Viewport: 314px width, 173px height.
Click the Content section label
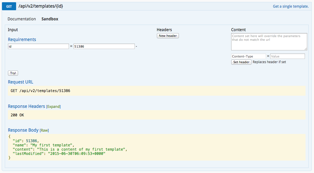pyautogui.click(x=238, y=30)
